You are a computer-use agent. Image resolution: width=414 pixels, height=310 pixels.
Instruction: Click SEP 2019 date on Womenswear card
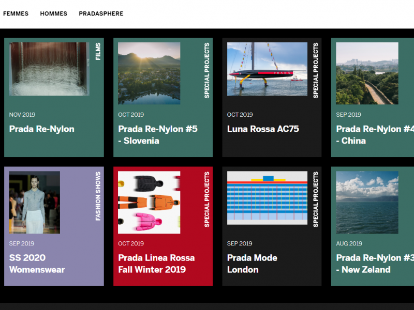(22, 243)
